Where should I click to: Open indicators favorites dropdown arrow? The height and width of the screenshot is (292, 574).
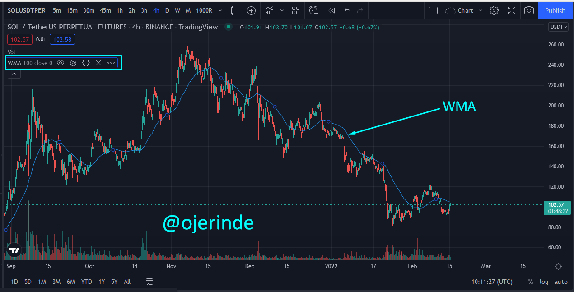coord(282,10)
